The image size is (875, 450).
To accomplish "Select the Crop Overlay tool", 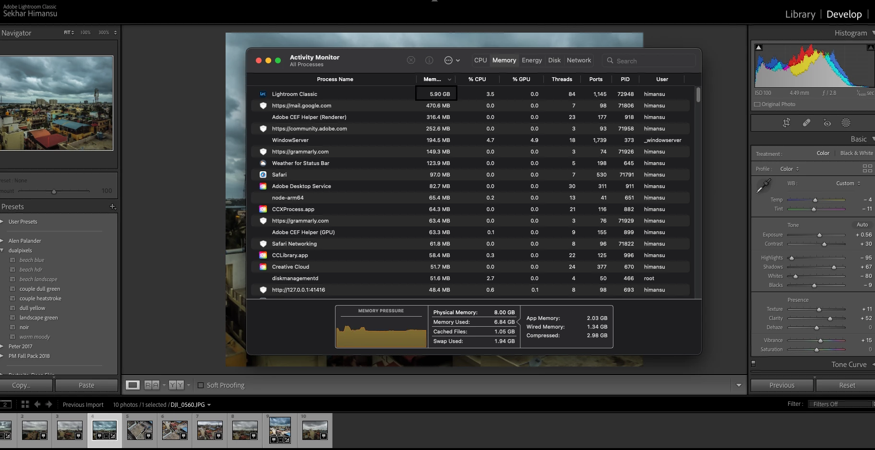I will tap(786, 123).
